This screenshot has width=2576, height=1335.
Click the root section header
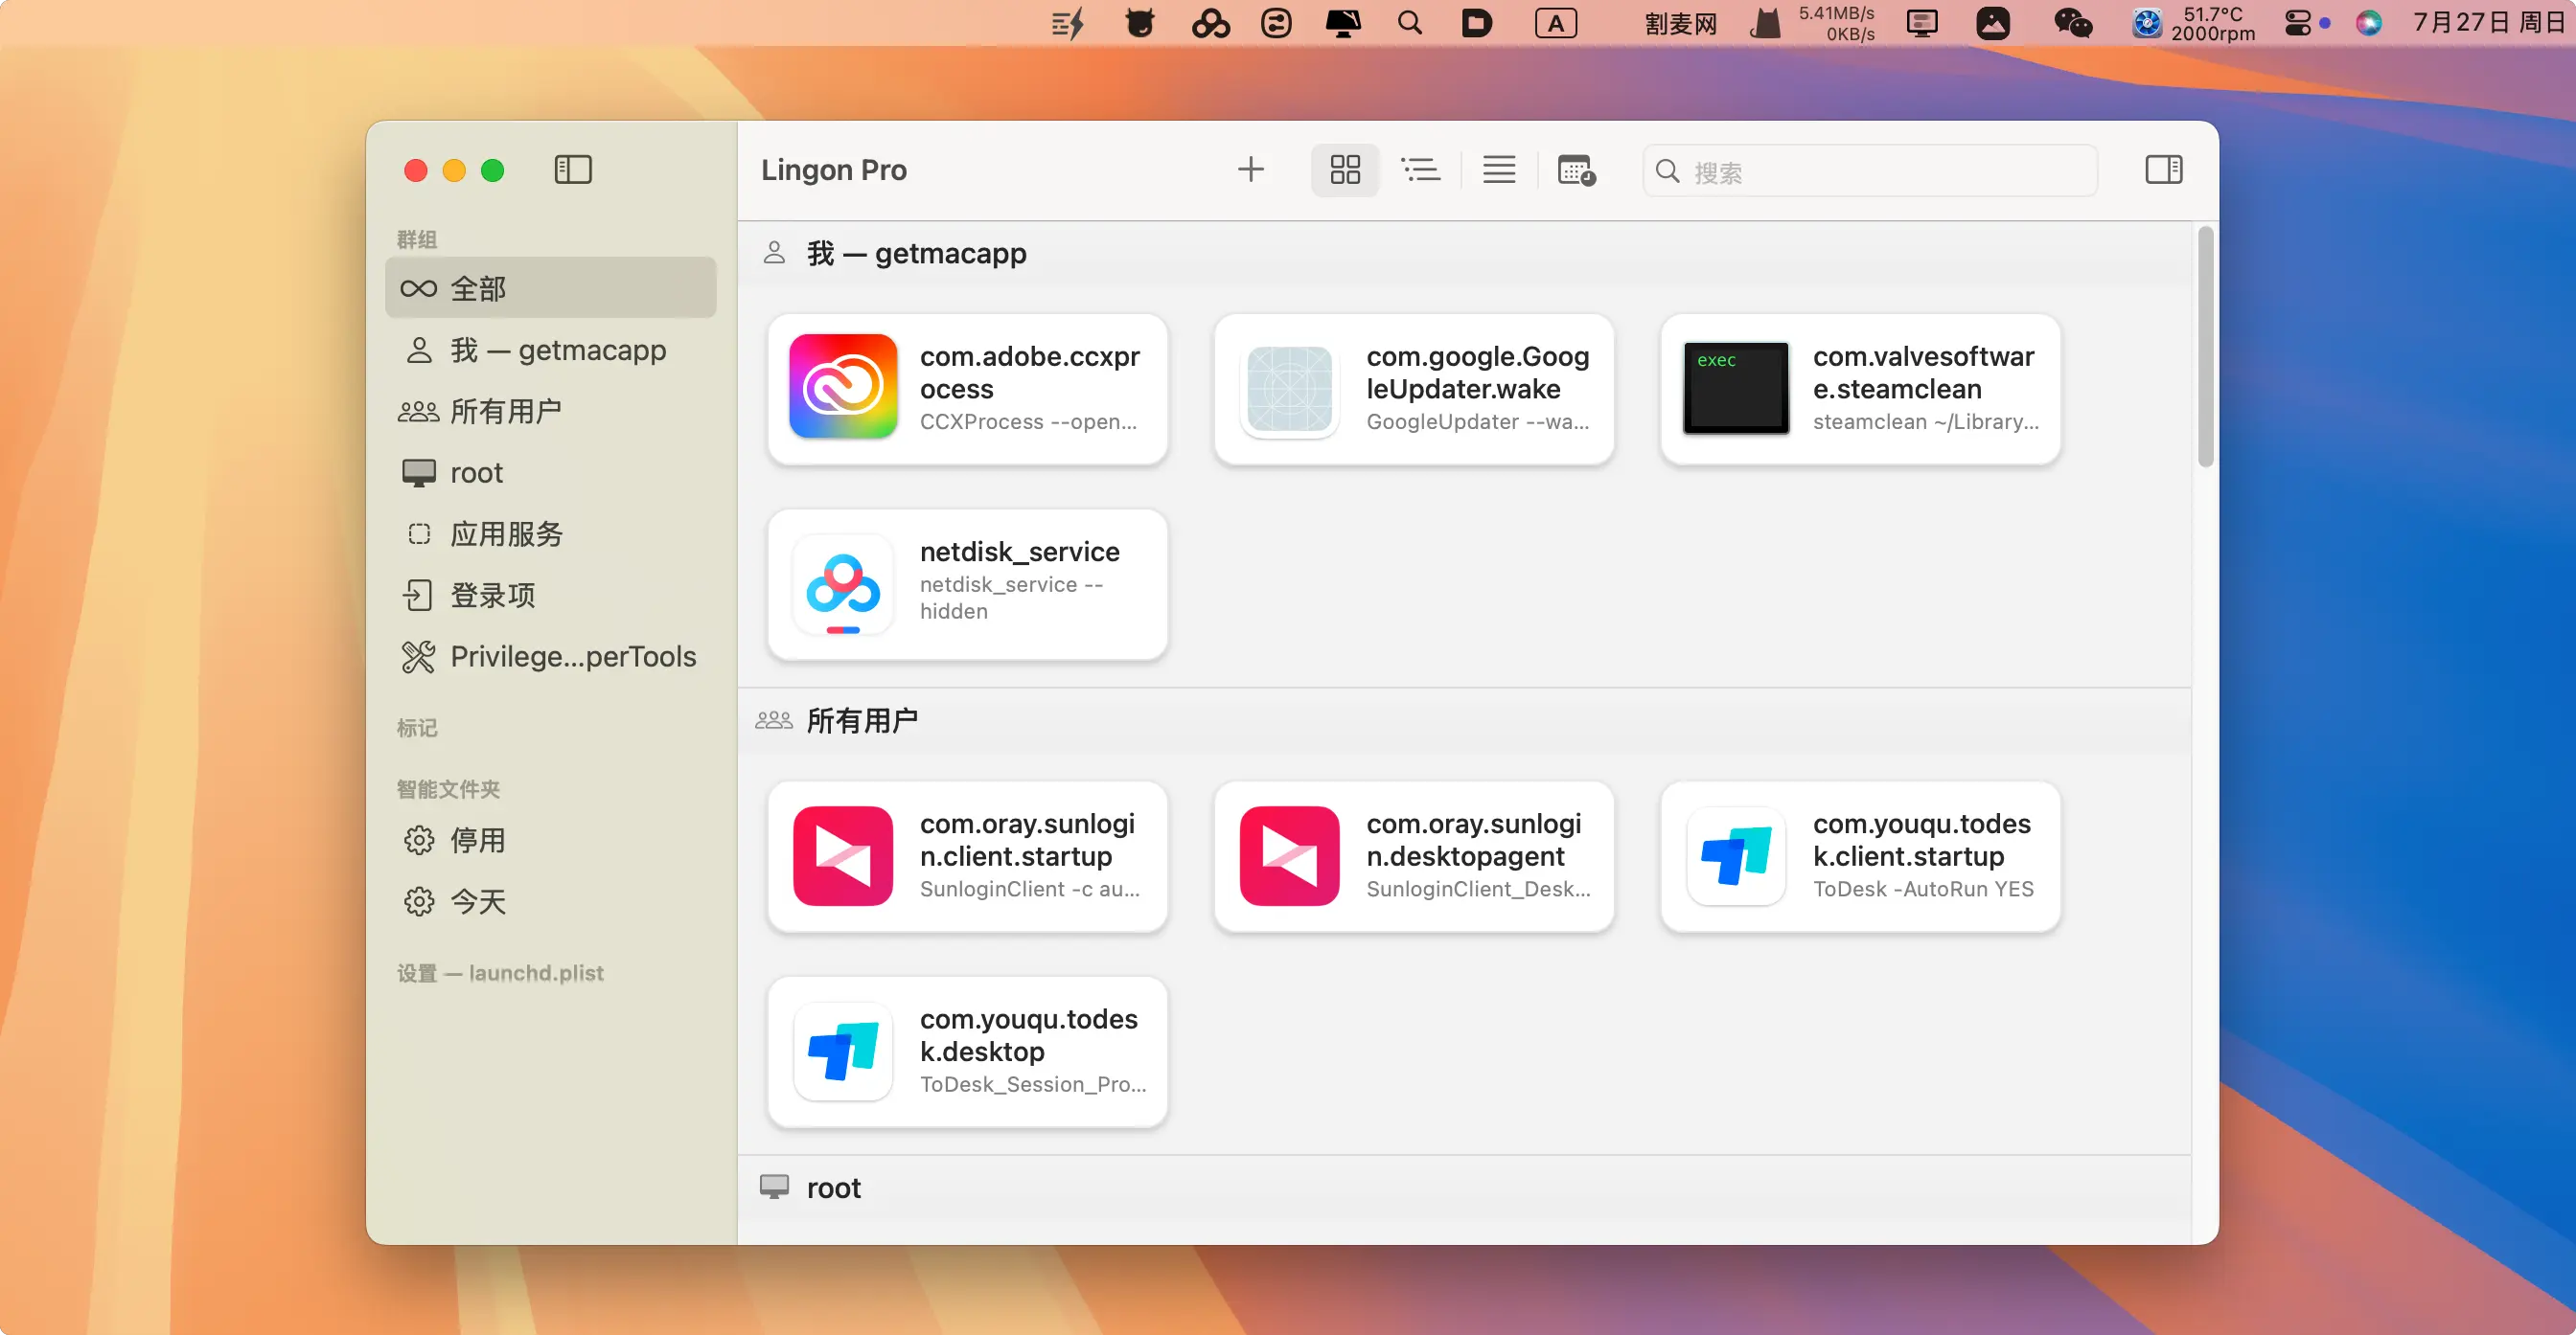click(x=1464, y=1188)
